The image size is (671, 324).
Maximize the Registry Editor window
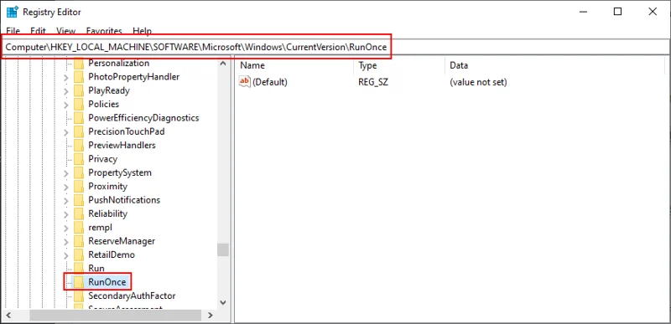pos(617,12)
